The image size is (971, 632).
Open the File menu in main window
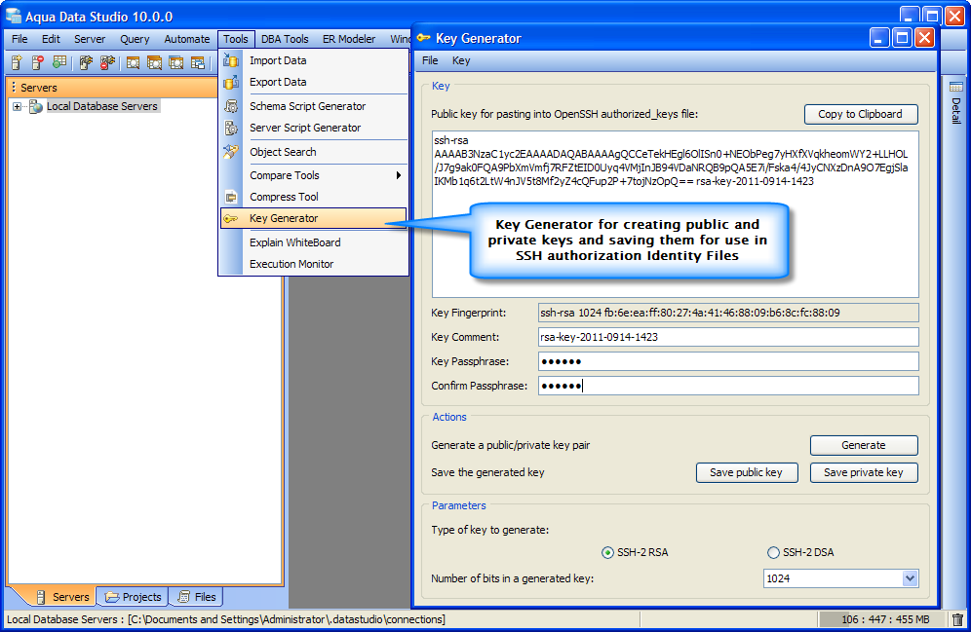(x=19, y=39)
